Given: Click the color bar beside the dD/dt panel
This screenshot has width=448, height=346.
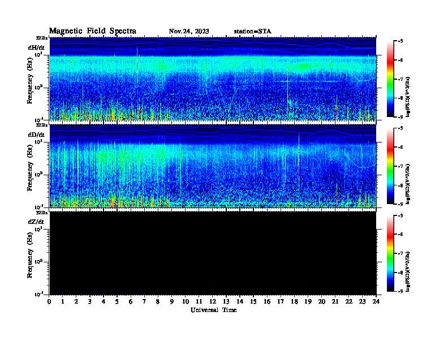Looking at the screenshot, I should pos(390,166).
